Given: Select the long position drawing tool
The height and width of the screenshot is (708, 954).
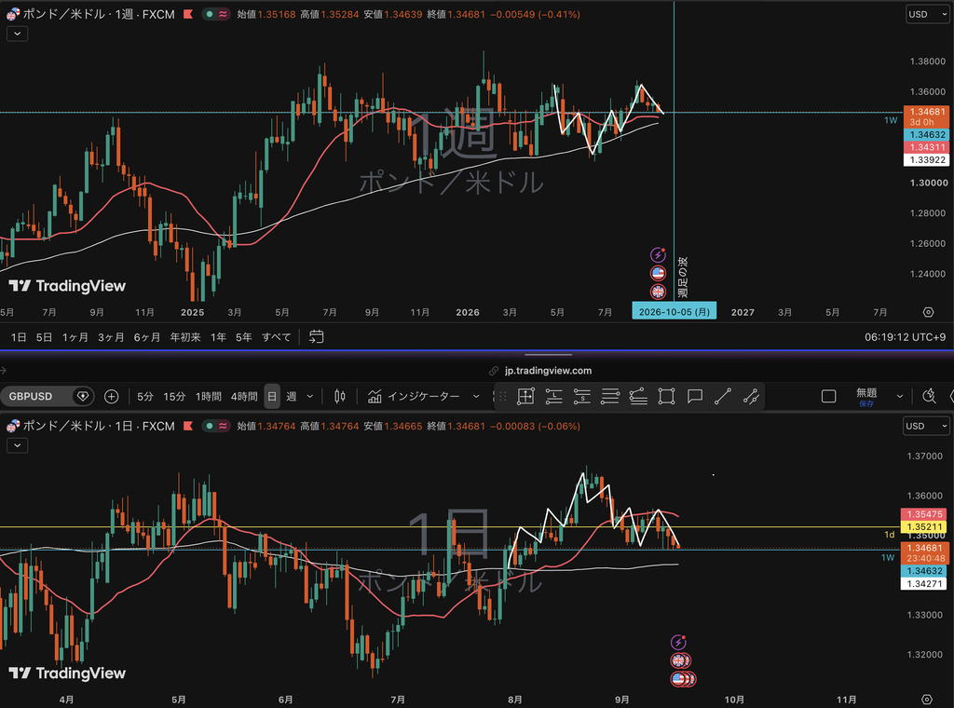Looking at the screenshot, I should (553, 397).
